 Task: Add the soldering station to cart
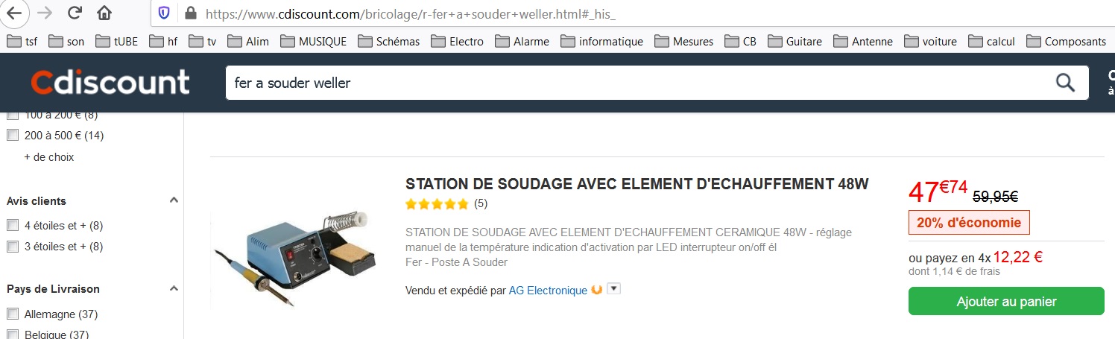[1006, 301]
